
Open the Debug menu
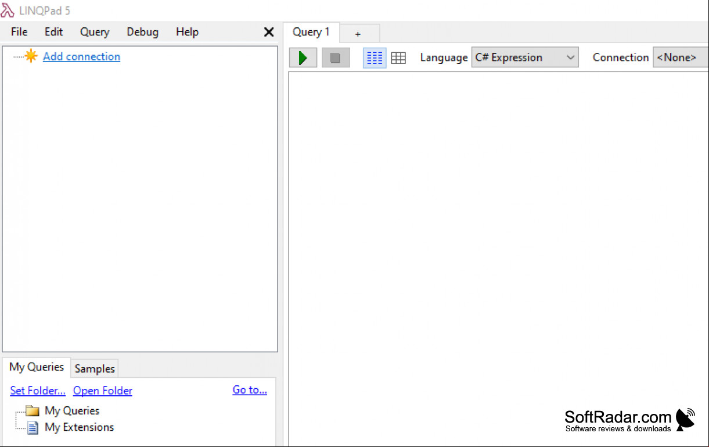tap(142, 32)
